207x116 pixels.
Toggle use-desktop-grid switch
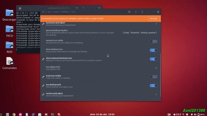point(154,86)
